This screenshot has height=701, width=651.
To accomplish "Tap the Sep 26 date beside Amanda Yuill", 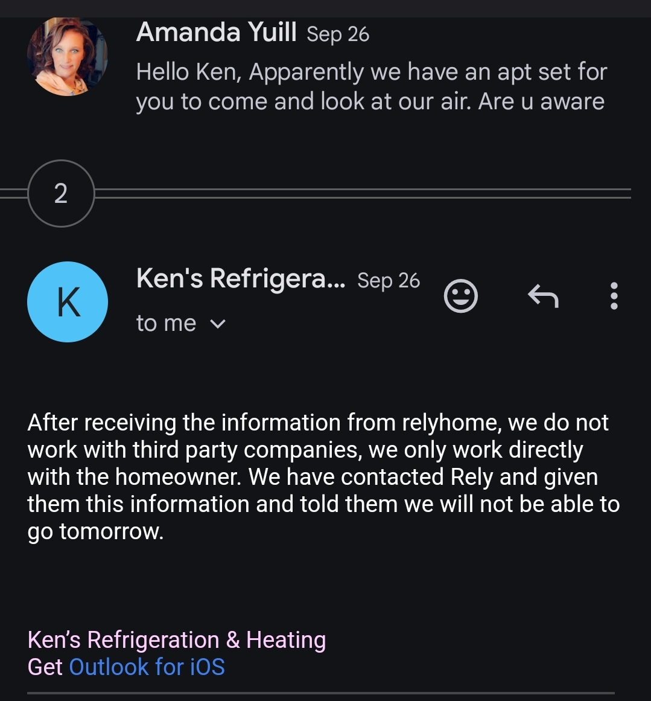I will 338,34.
